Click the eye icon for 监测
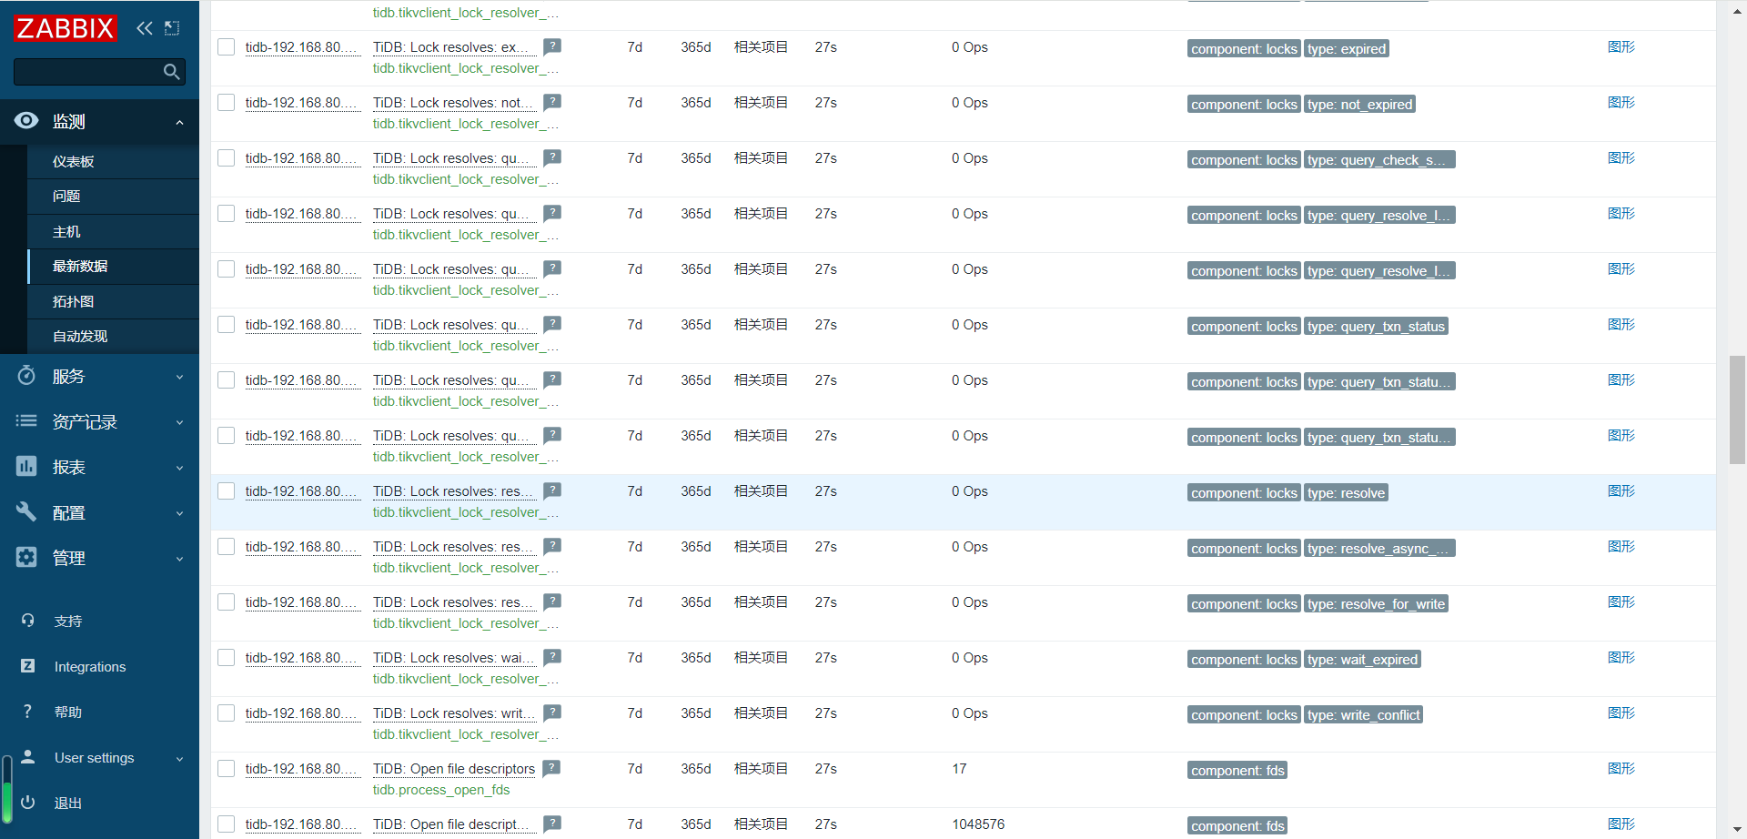The image size is (1747, 839). tap(26, 121)
